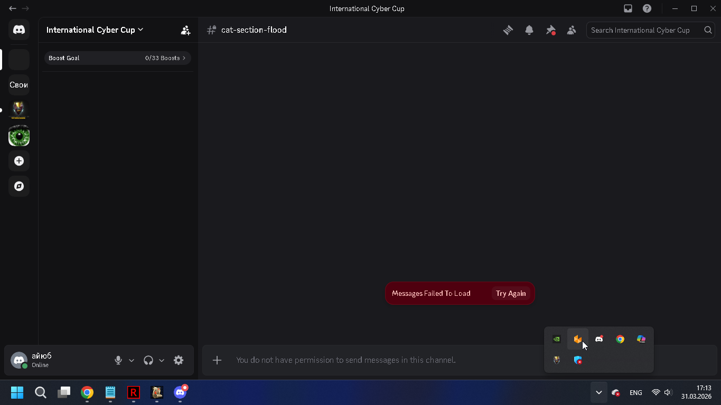Expand the International Cyber Cup server menu

pyautogui.click(x=95, y=30)
